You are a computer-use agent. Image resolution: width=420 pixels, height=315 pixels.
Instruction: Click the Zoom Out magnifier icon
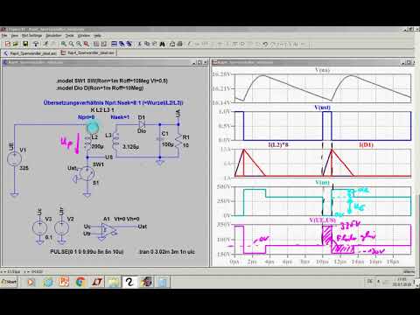point(79,44)
